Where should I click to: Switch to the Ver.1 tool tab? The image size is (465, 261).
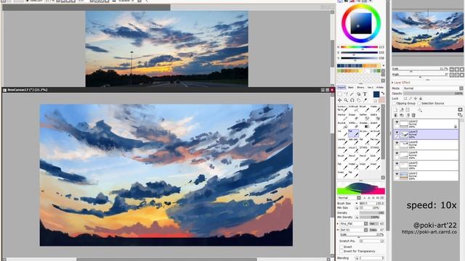(371, 87)
